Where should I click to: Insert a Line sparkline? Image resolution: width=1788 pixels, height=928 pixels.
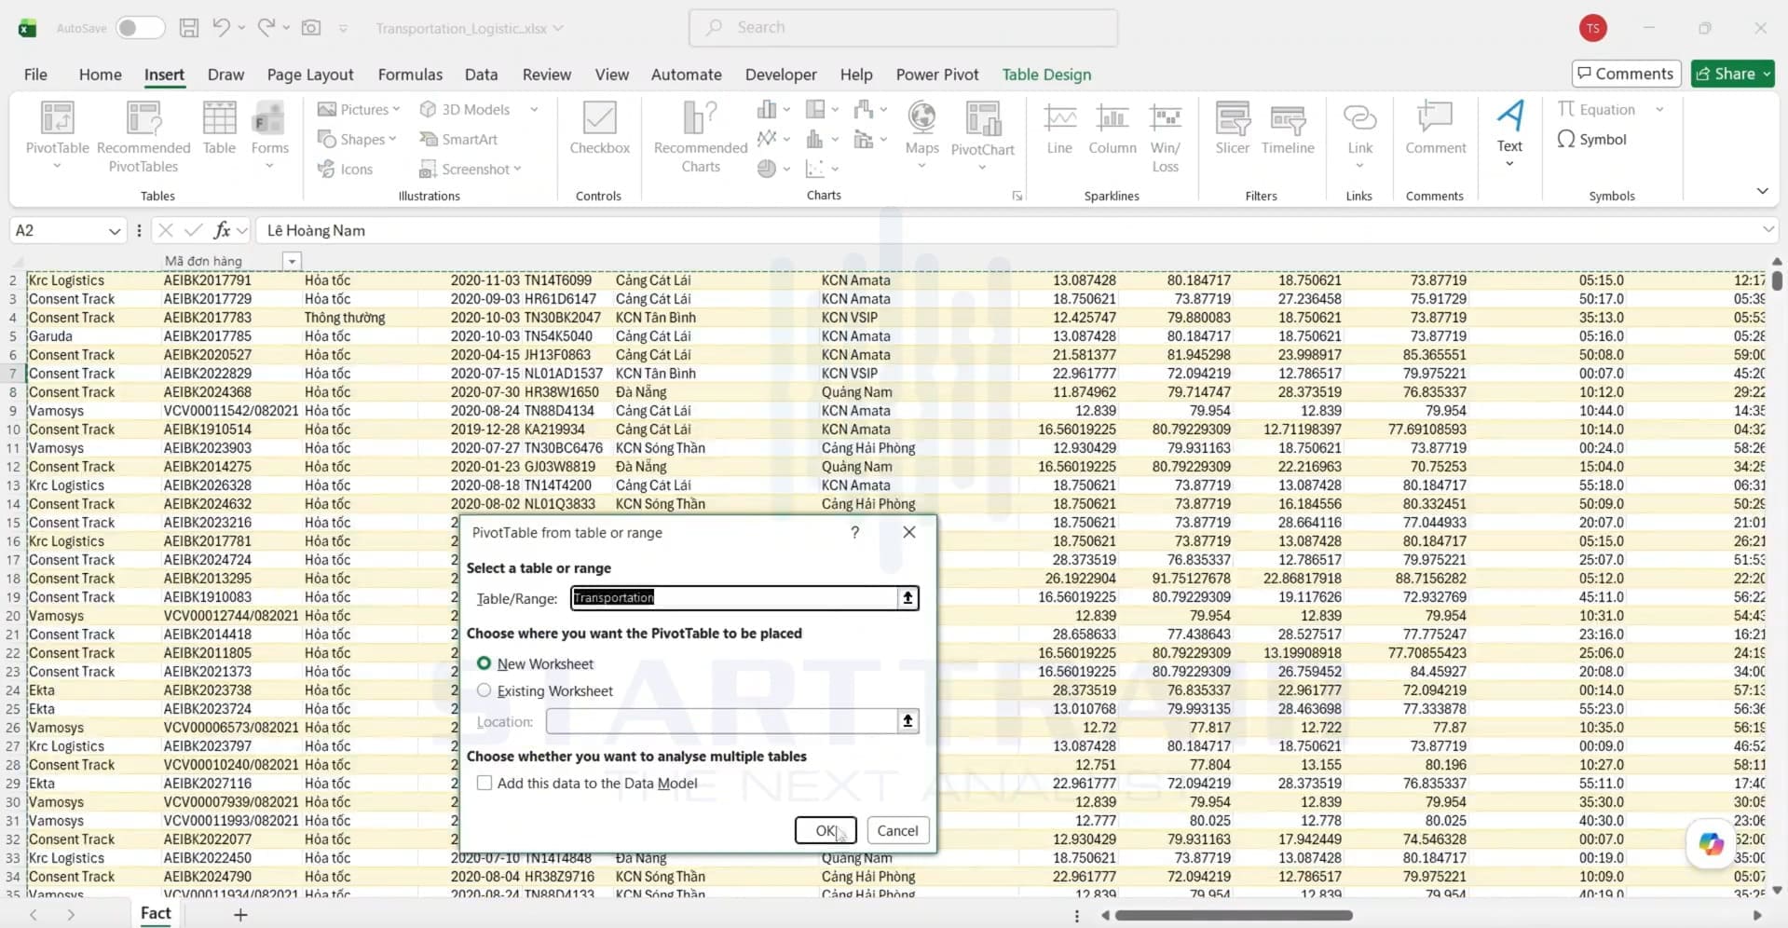tap(1059, 129)
